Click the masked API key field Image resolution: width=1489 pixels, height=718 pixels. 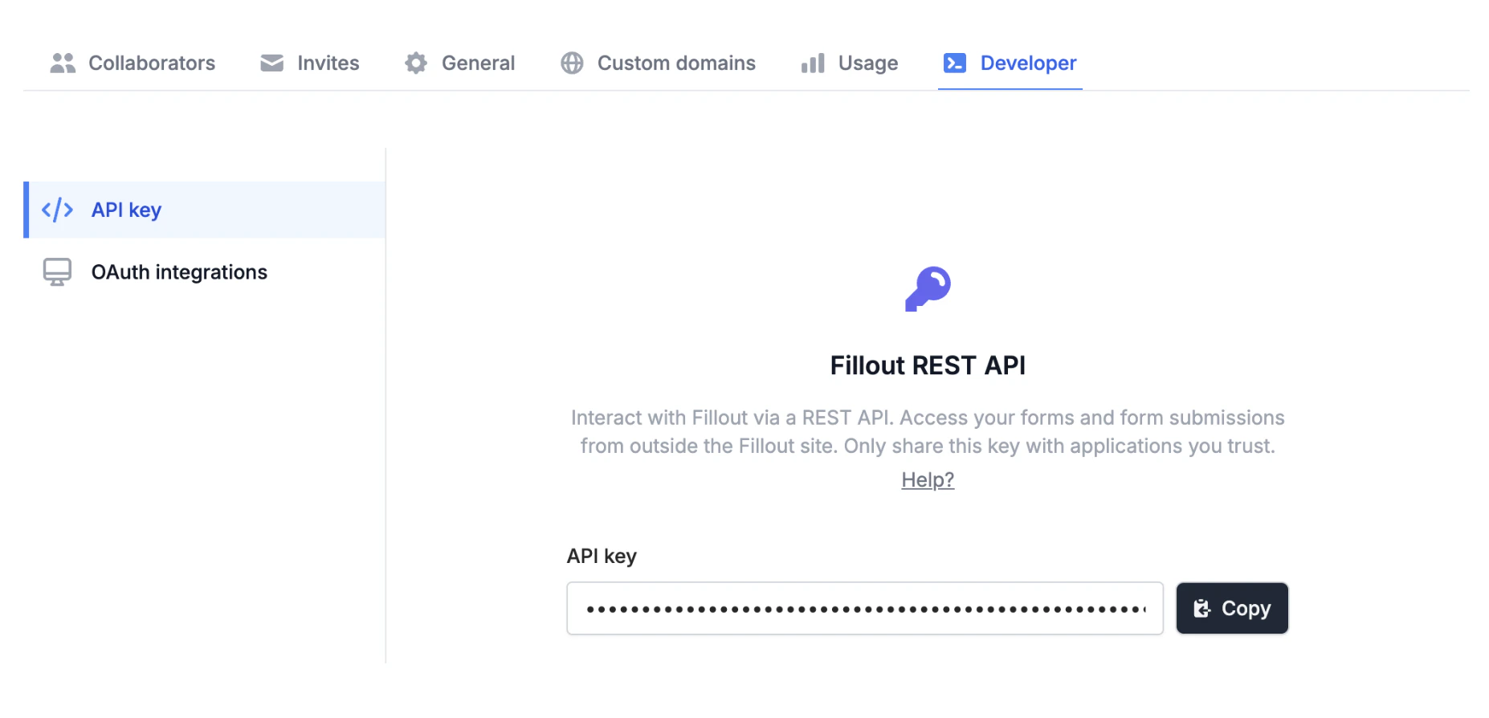tap(864, 609)
